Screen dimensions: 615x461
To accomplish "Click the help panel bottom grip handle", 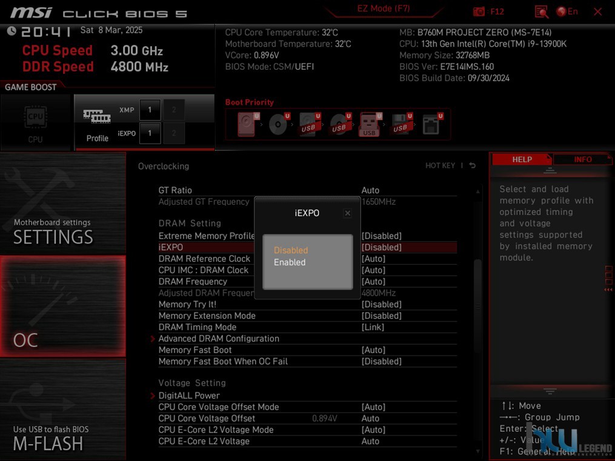I will click(x=550, y=391).
